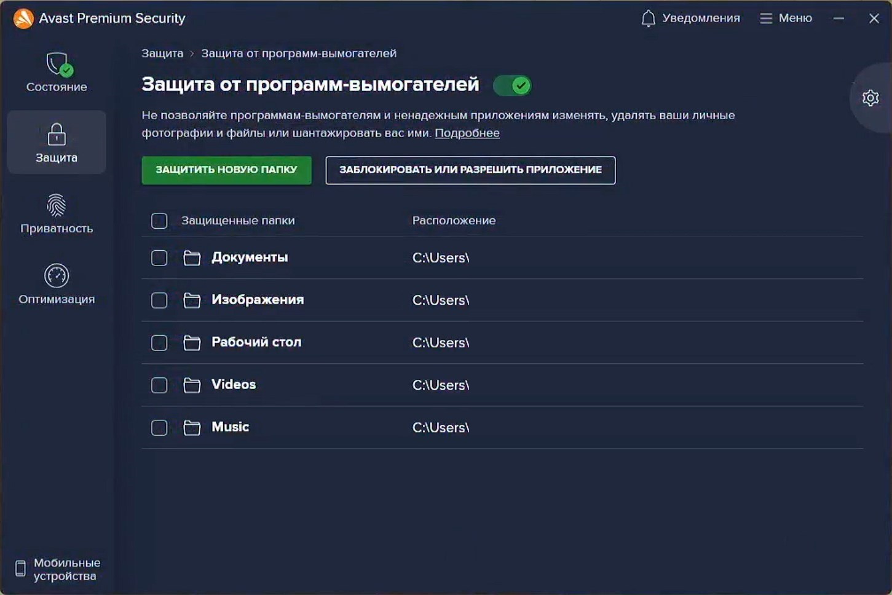The image size is (892, 595).
Task: Open the settings gear on the right edge
Action: 870,98
